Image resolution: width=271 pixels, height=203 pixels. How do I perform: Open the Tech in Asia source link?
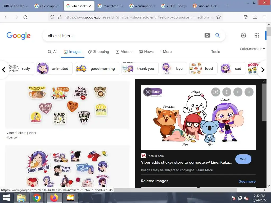pos(152,156)
